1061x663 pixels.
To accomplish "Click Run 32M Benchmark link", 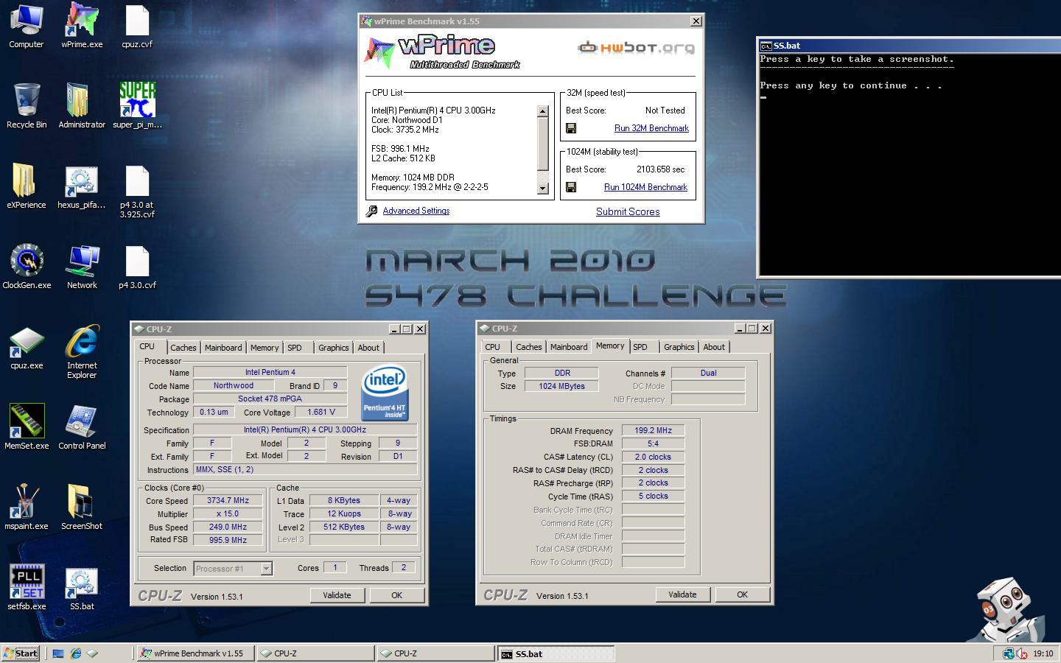I will 651,128.
